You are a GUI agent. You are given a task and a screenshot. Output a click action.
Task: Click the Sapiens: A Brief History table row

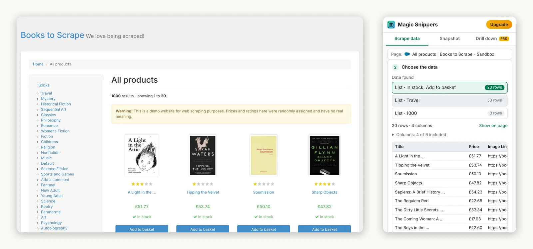[x=450, y=192]
